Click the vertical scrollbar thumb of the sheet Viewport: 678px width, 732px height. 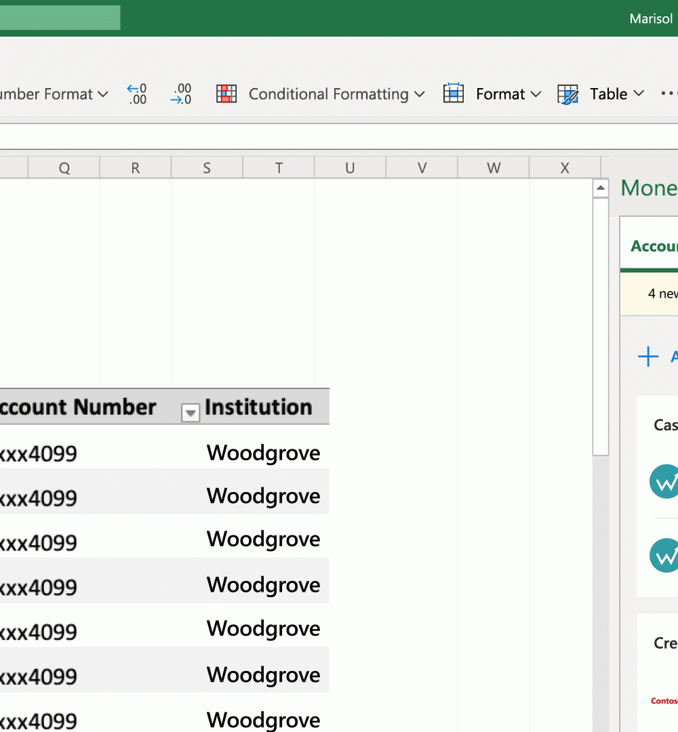tap(601, 327)
